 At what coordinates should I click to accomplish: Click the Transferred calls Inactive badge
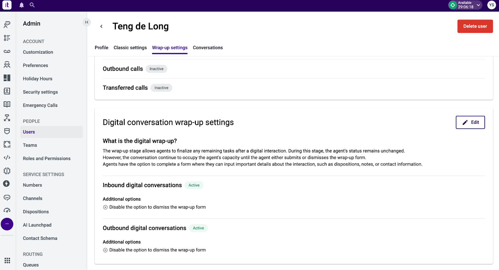click(161, 88)
